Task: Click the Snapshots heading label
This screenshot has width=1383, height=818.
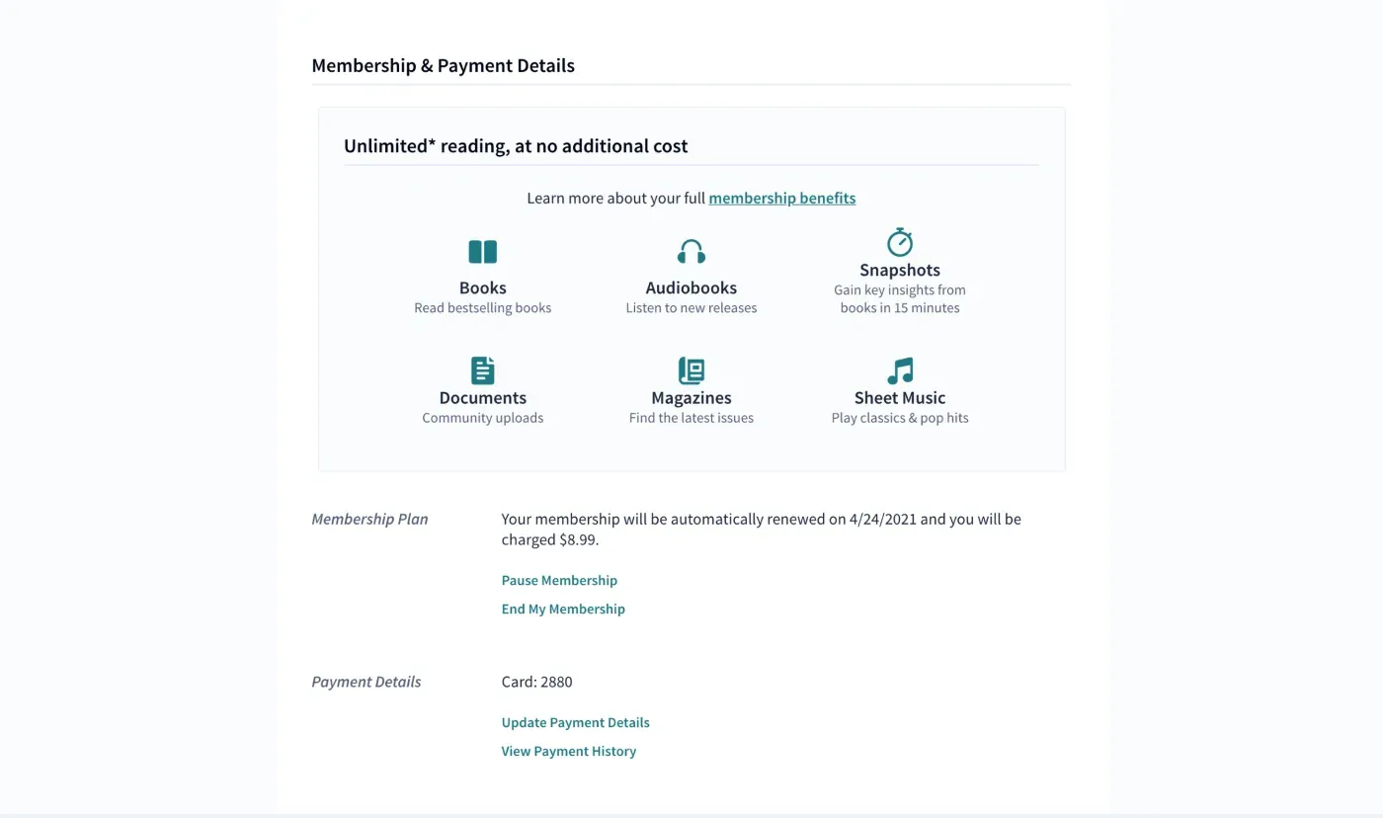Action: (x=900, y=270)
